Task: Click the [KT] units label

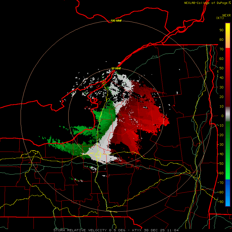Action: [x=220, y=18]
